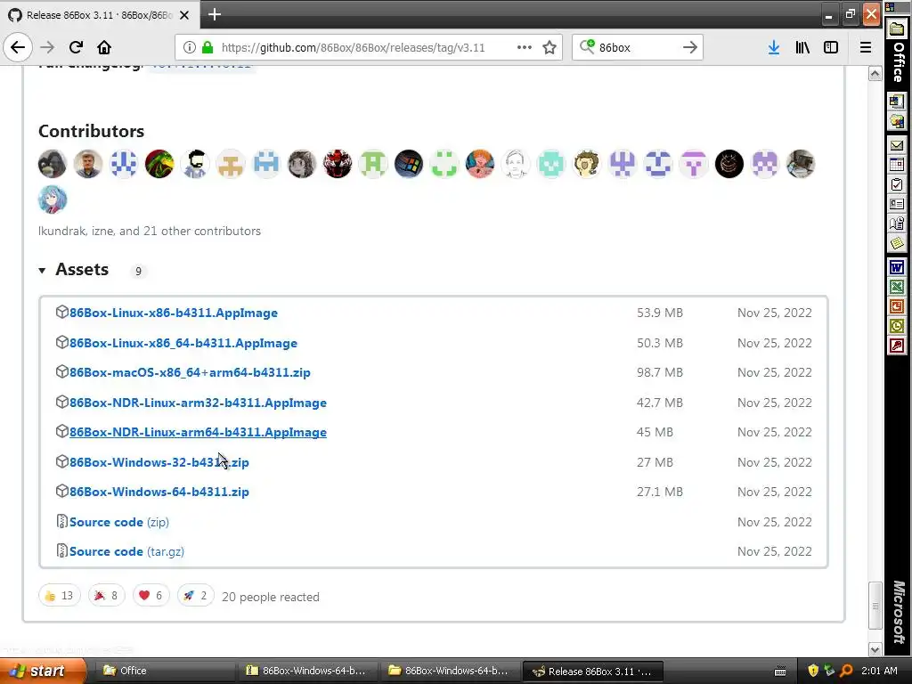Create new mail message in Office bar
The height and width of the screenshot is (684, 912).
[x=897, y=145]
